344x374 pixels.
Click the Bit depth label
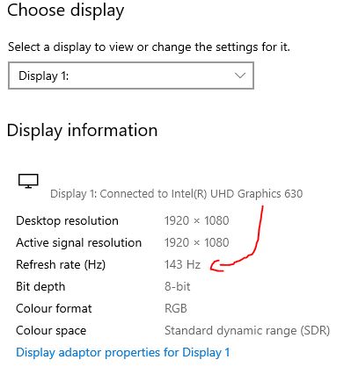(40, 286)
